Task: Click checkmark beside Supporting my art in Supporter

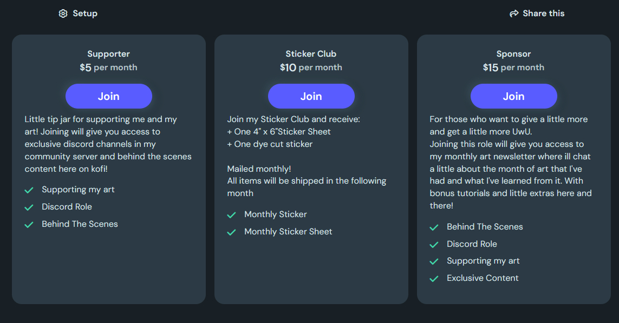Action: (29, 190)
